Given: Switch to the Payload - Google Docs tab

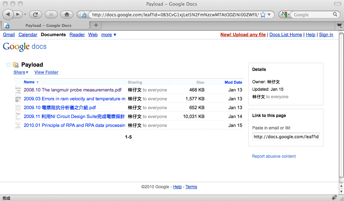Looking at the screenshot, I should point(48,26).
